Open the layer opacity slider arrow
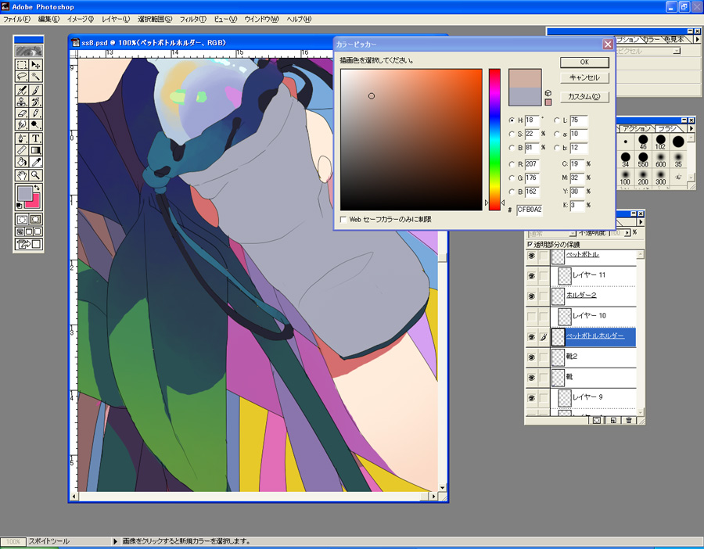Image resolution: width=704 pixels, height=549 pixels. [x=627, y=233]
